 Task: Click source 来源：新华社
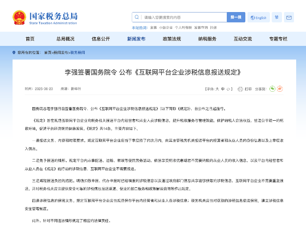(70, 89)
